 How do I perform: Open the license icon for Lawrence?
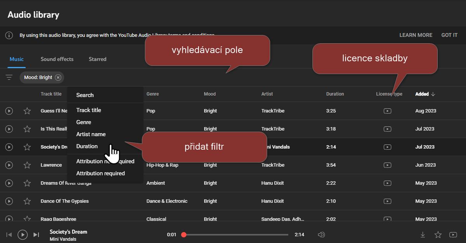coord(387,165)
